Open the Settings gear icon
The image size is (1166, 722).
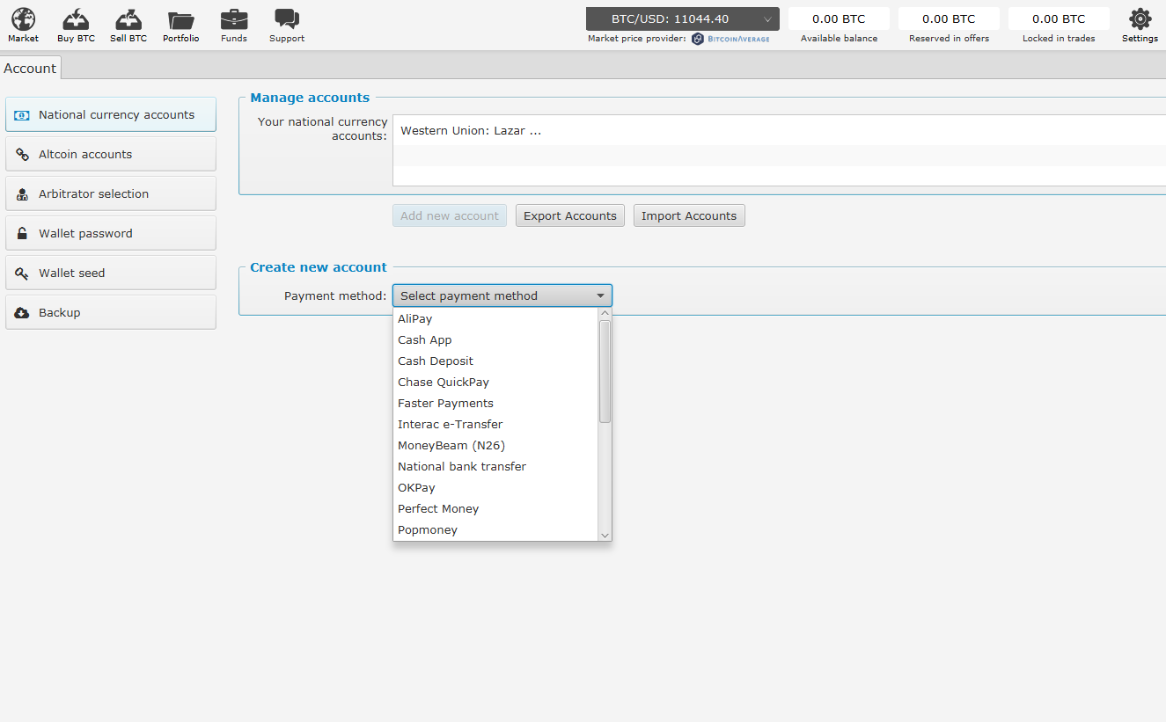1140,19
